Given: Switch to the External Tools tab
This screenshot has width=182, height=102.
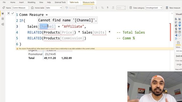Looking at the screenshot, I should pyautogui.click(x=60, y=2).
